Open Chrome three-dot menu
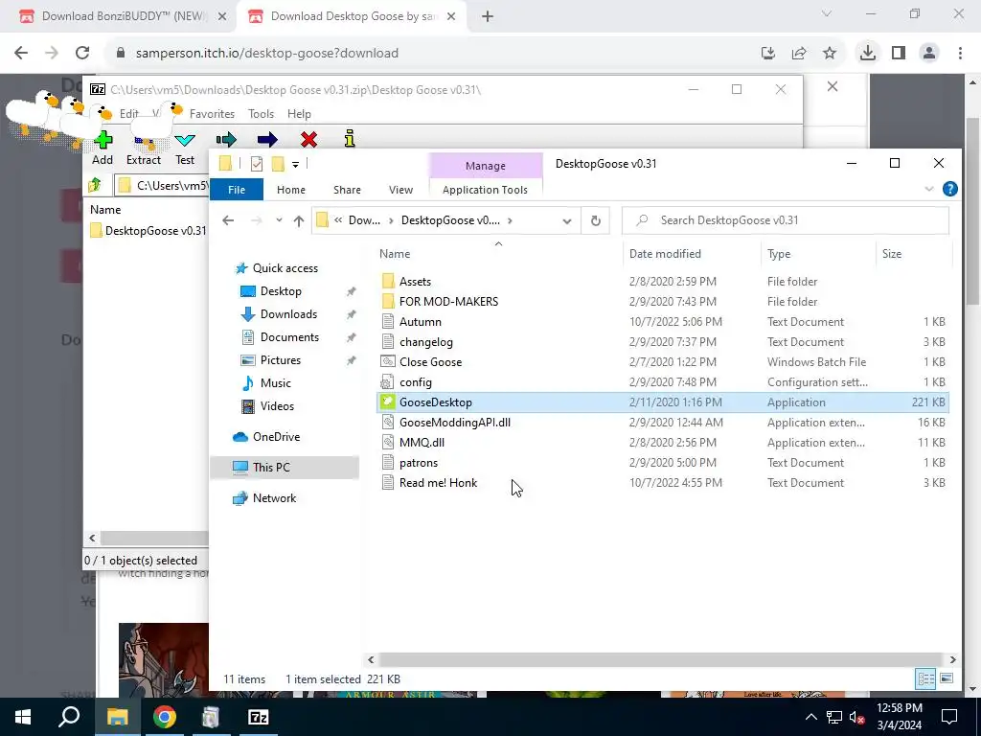This screenshot has width=981, height=736. [960, 54]
